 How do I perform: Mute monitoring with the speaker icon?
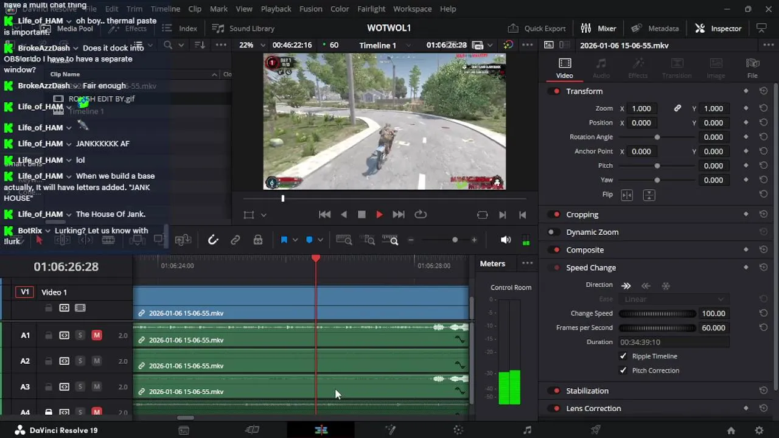[x=506, y=240]
